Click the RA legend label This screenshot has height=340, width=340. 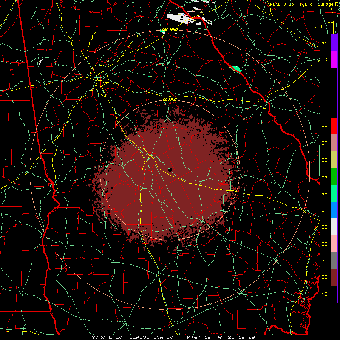325,194
